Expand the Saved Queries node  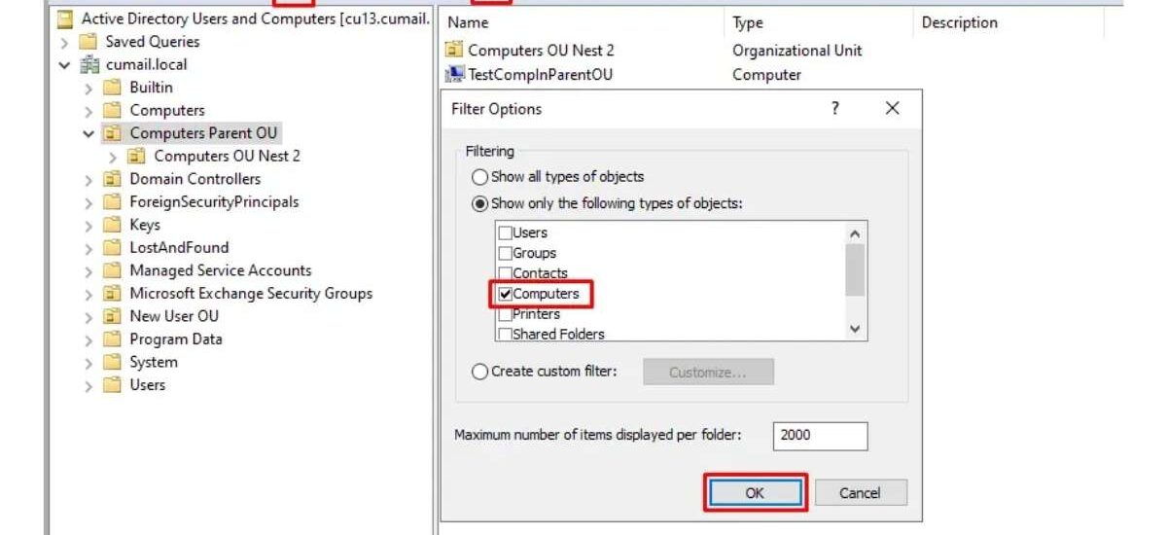tap(65, 42)
